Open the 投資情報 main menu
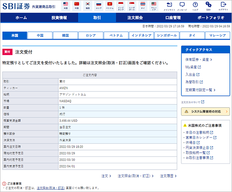 click(59, 18)
